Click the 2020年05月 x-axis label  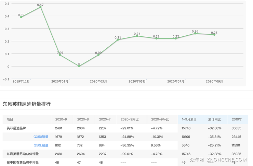click(137, 82)
